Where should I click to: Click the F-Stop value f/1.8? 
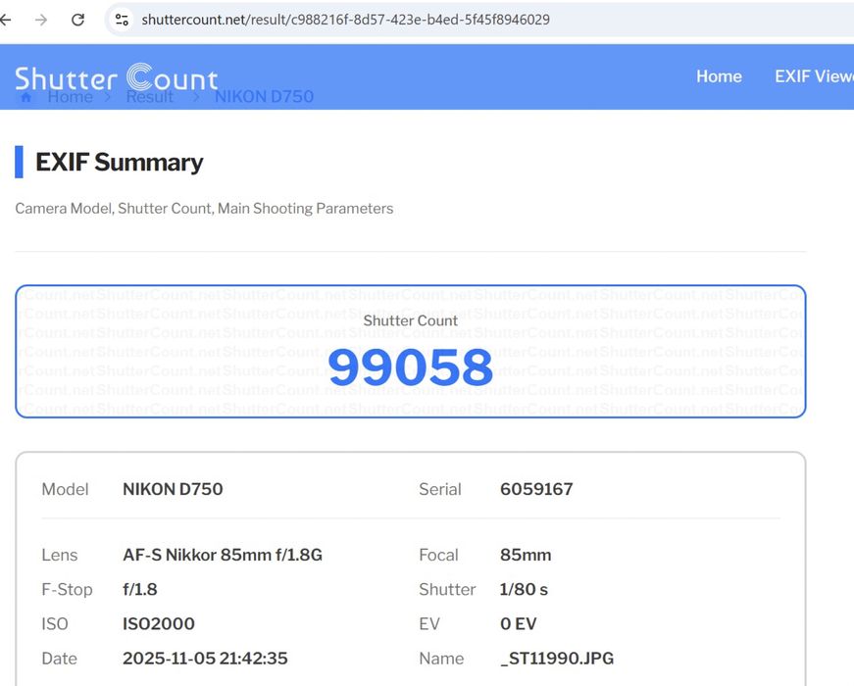tap(140, 590)
